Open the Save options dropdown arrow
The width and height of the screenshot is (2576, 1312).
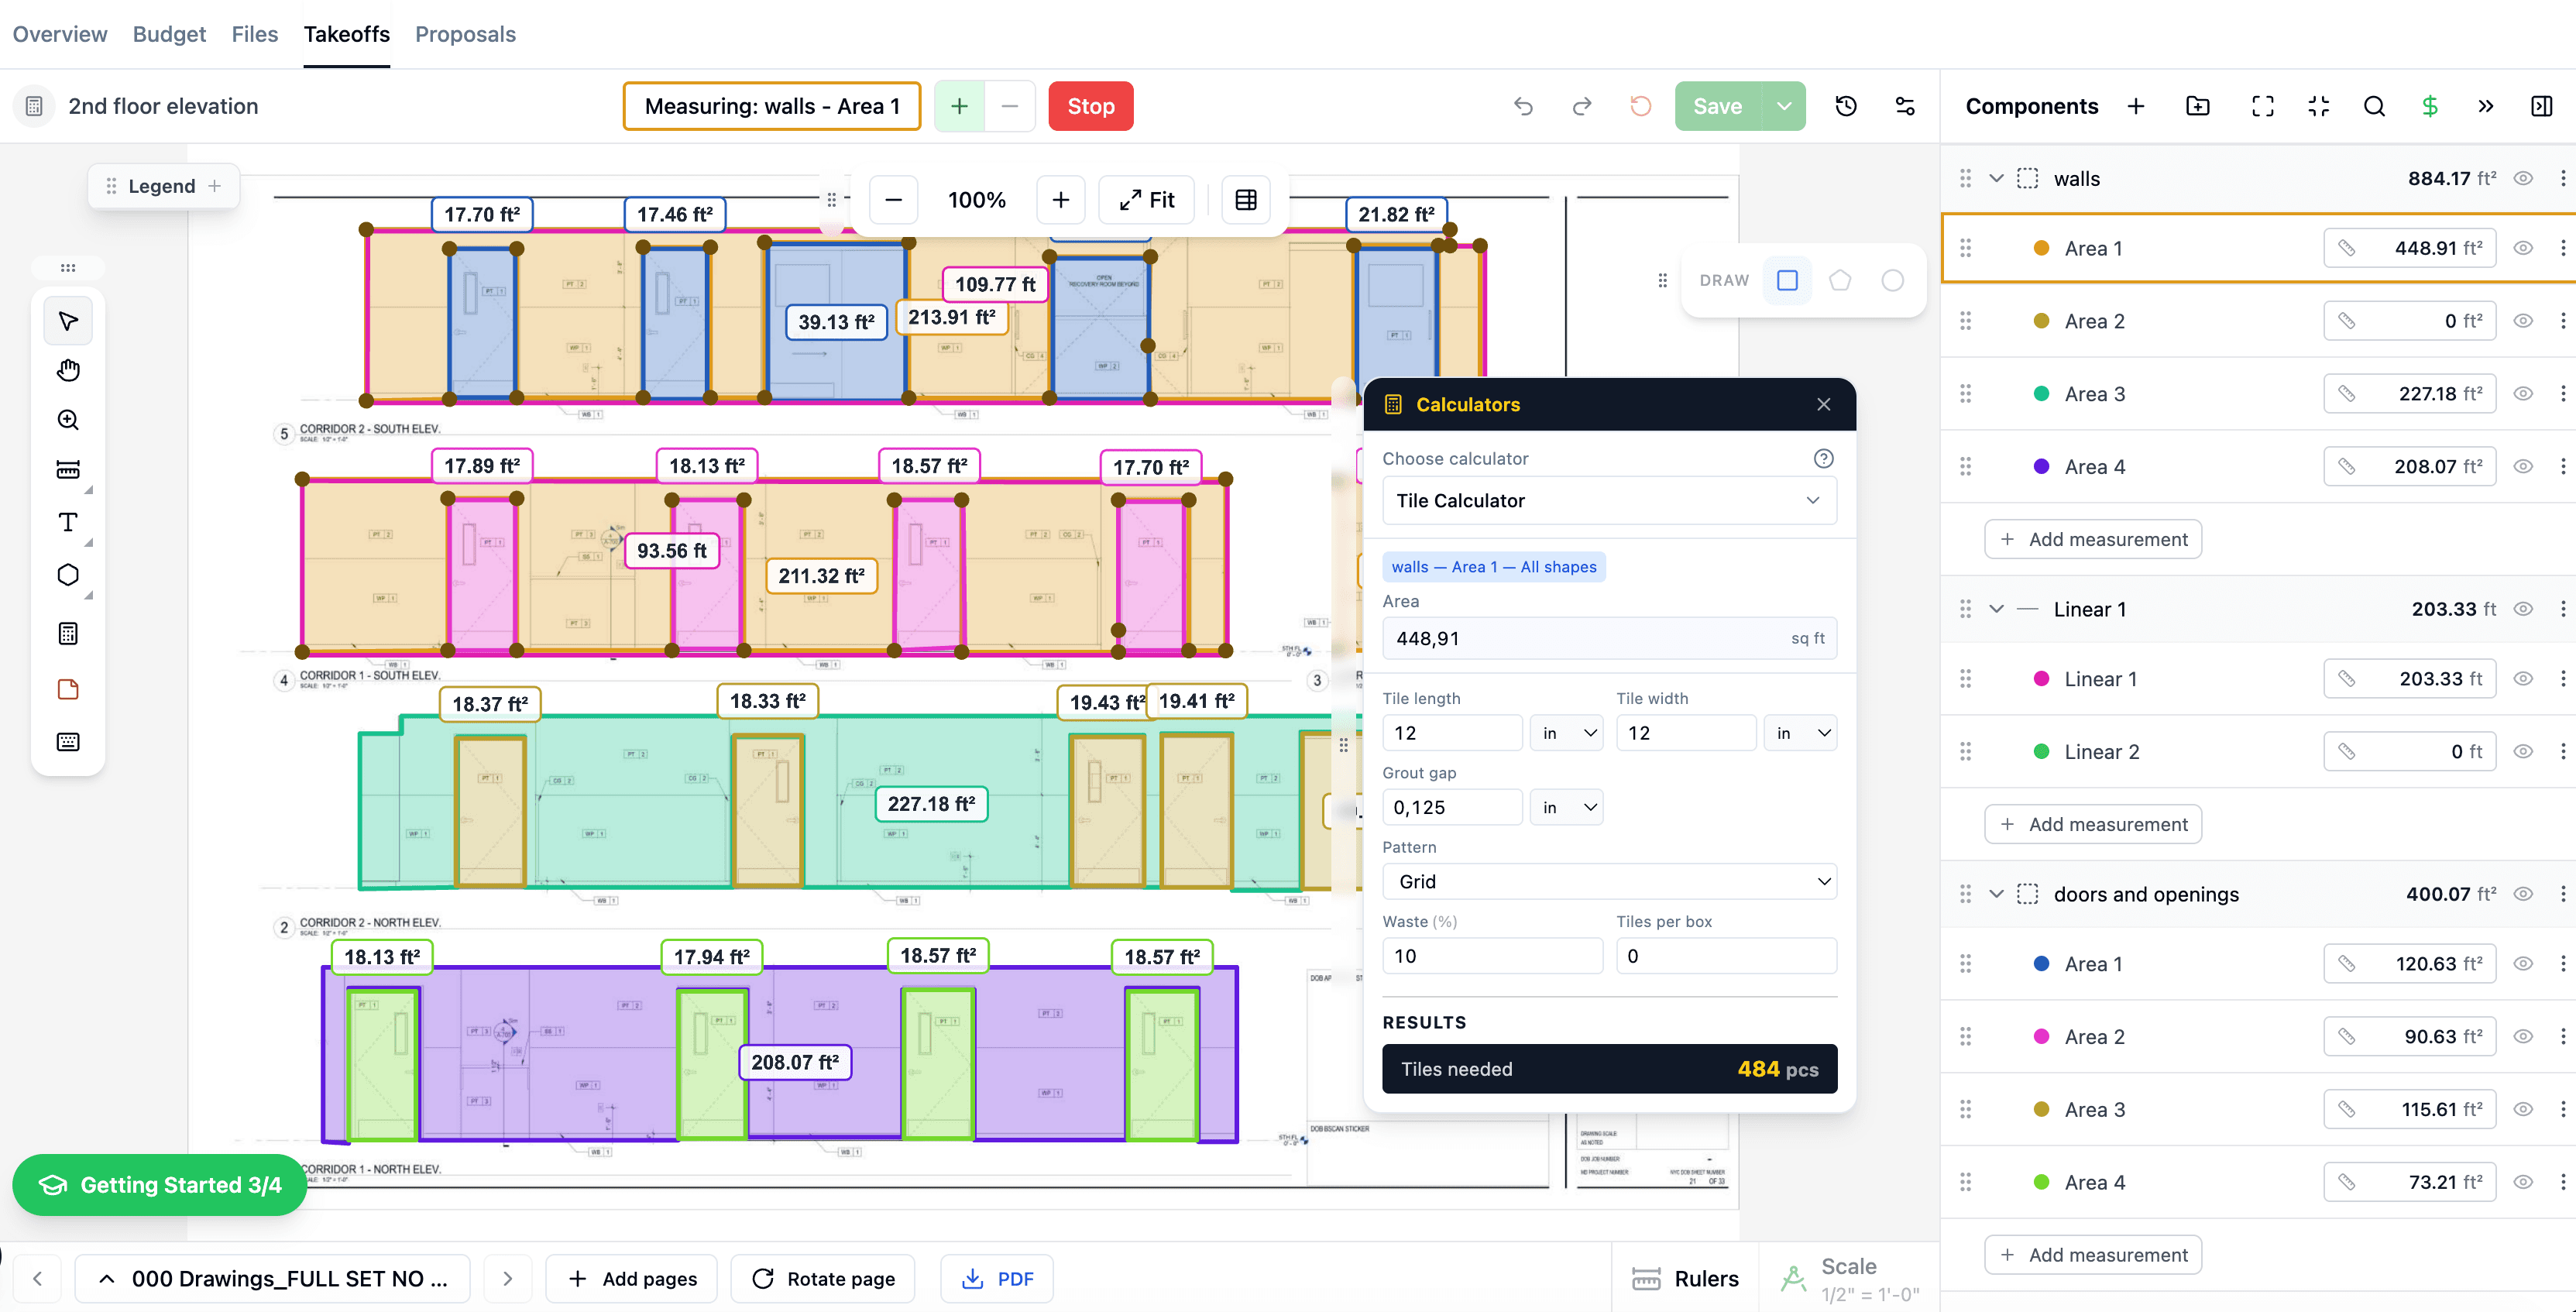[x=1784, y=106]
